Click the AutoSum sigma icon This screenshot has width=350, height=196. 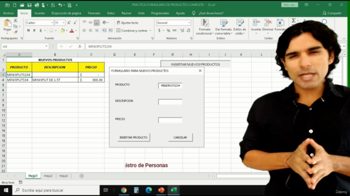pyautogui.click(x=294, y=21)
